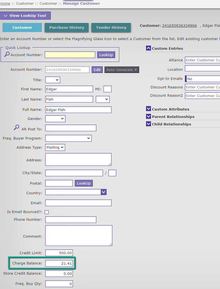Open the Address Type Mailing dropdown

(55, 148)
